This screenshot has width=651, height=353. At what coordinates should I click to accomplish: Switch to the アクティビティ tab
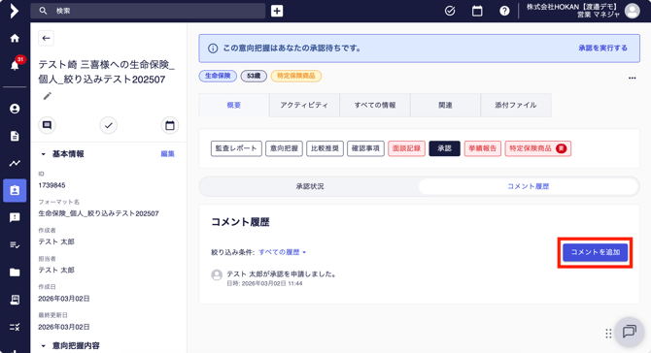point(304,106)
